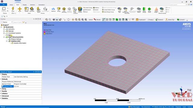Expand the Materials tree node

[x=4, y=31]
